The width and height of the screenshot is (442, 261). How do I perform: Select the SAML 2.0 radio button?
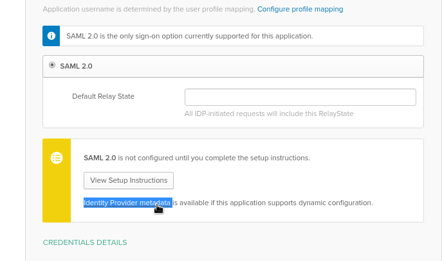(x=52, y=65)
